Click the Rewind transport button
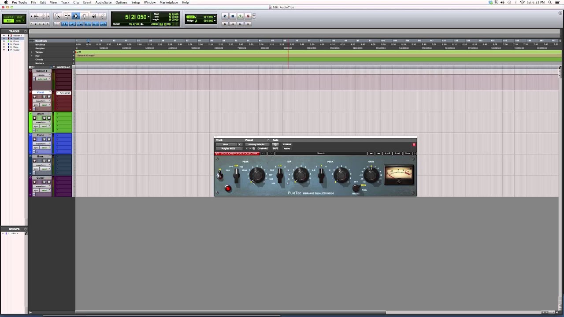This screenshot has width=564, height=317. [233, 24]
